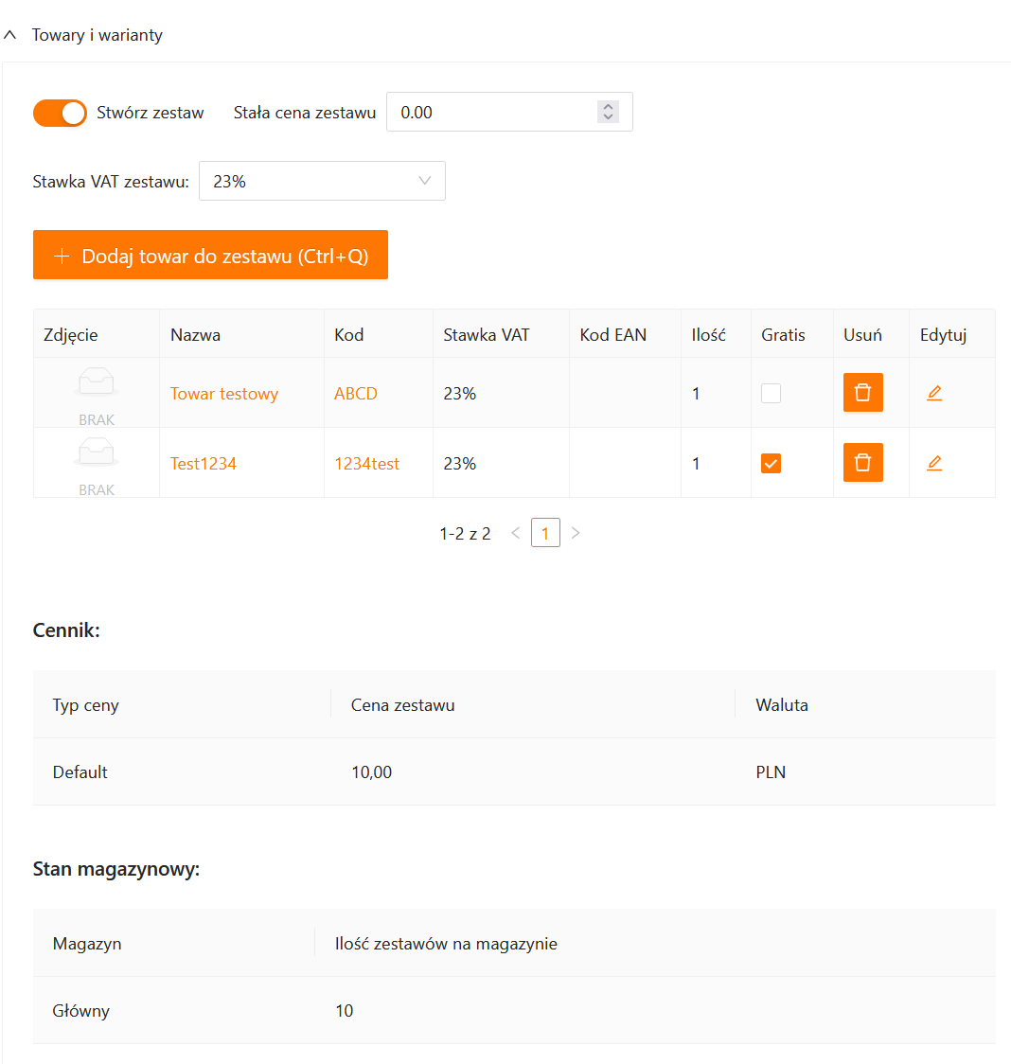Check Gratis for Towar testowy
Screen dimensions: 1011x1064
[772, 394]
